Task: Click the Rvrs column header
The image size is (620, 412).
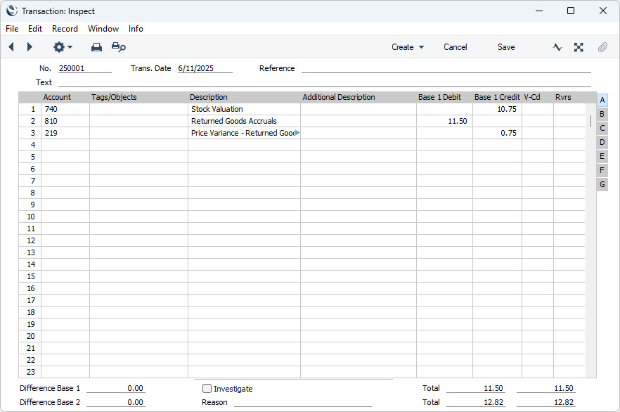Action: [563, 97]
